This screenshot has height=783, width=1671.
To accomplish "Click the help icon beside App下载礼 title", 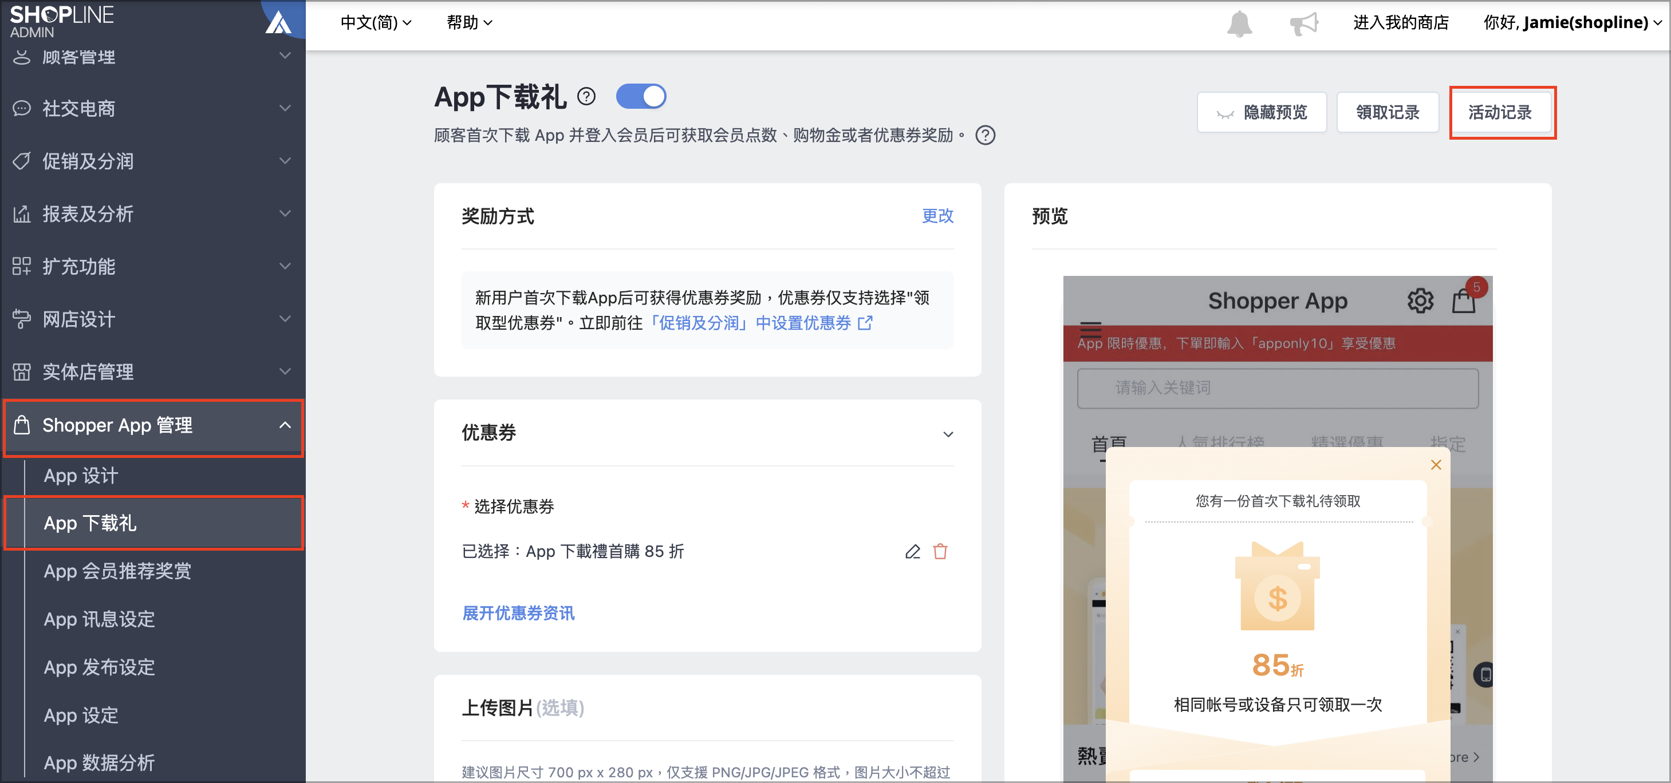I will 586,97.
